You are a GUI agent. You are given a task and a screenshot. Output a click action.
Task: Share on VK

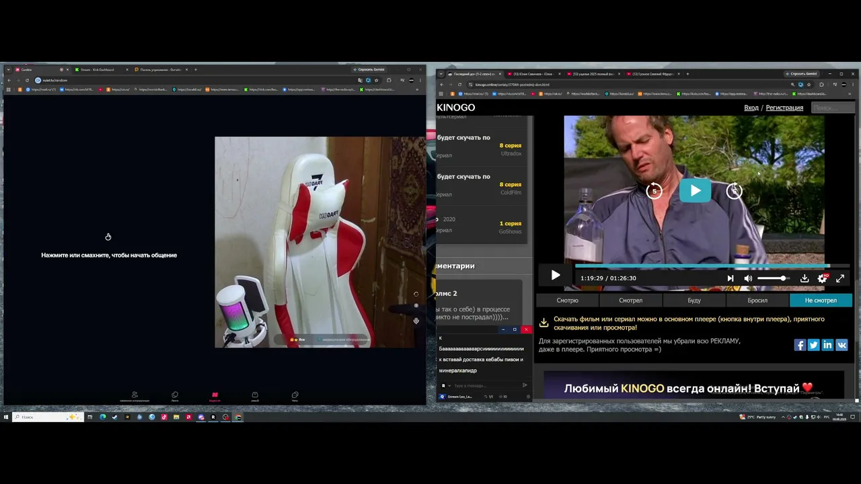coord(841,345)
